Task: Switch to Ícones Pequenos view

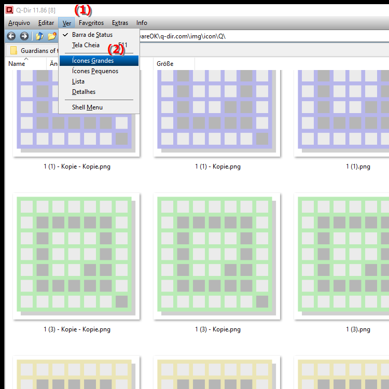Action: [x=95, y=71]
